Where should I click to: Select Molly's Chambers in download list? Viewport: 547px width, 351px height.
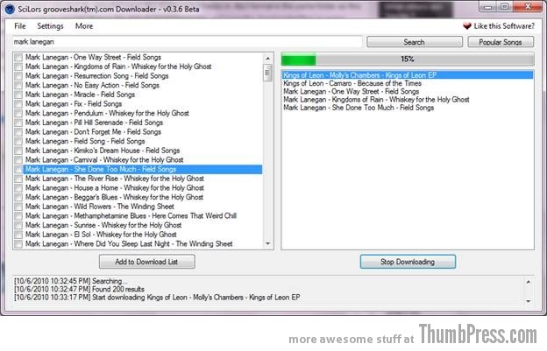[408, 75]
